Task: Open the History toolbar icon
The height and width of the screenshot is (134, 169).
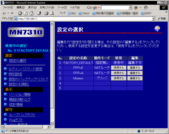Action: click(39, 13)
